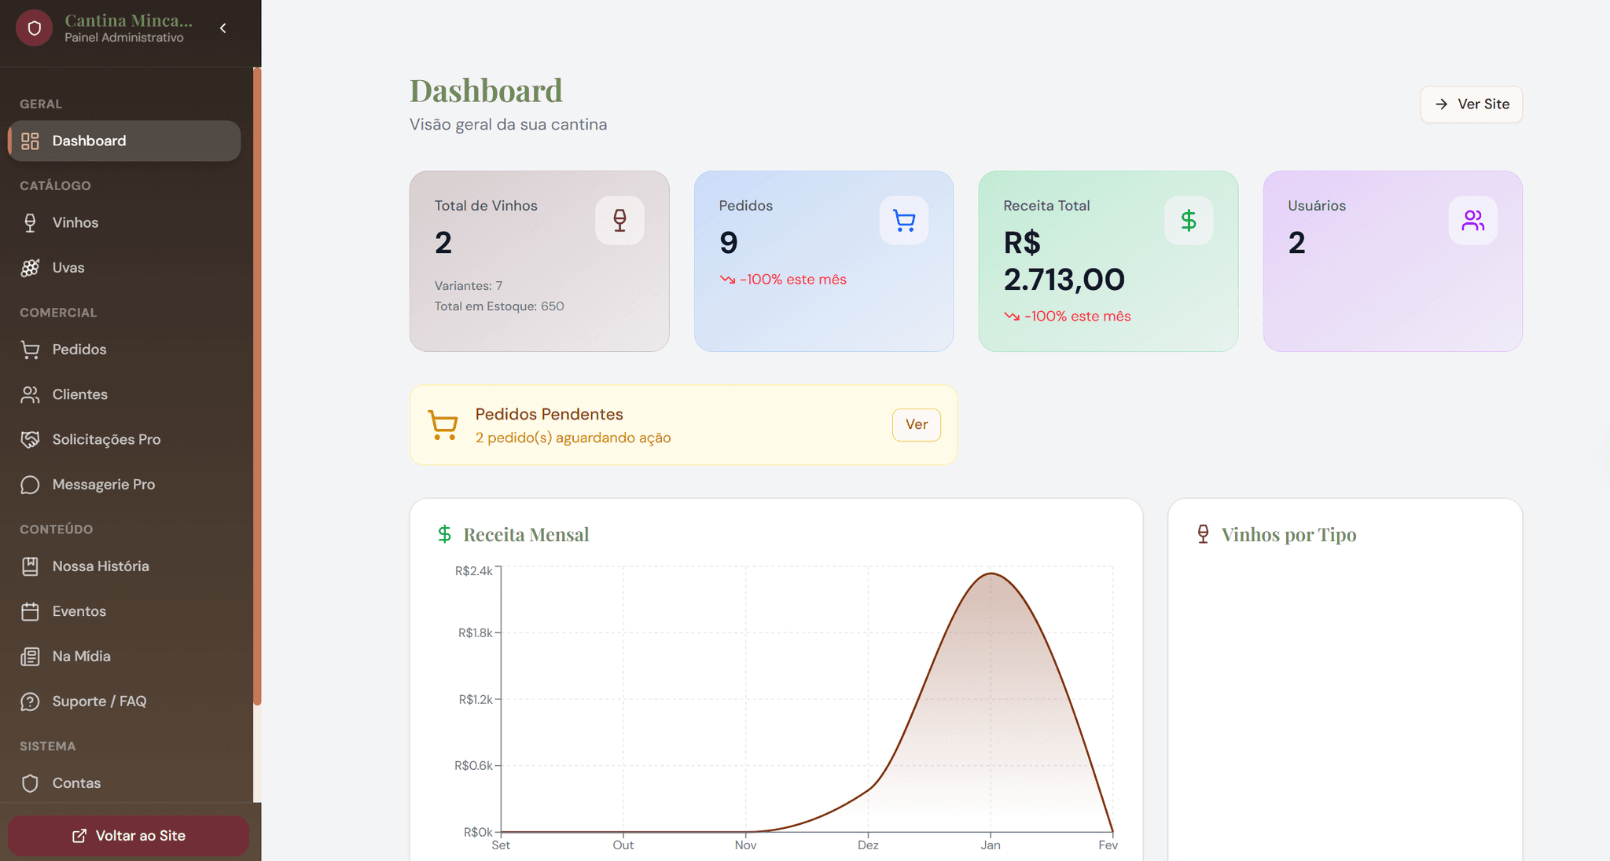Collapse the sidebar with the chevron arrow
The width and height of the screenshot is (1610, 861).
coord(223,28)
